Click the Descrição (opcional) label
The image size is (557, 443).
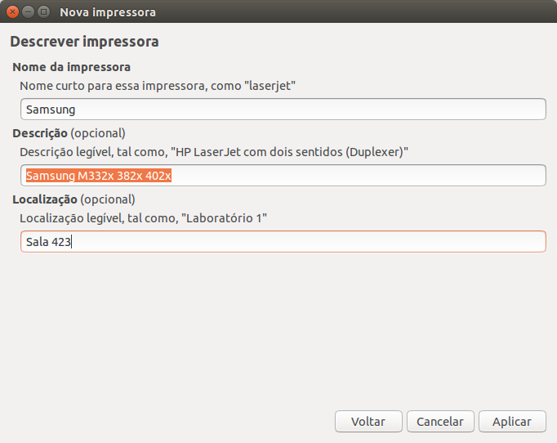tap(69, 133)
